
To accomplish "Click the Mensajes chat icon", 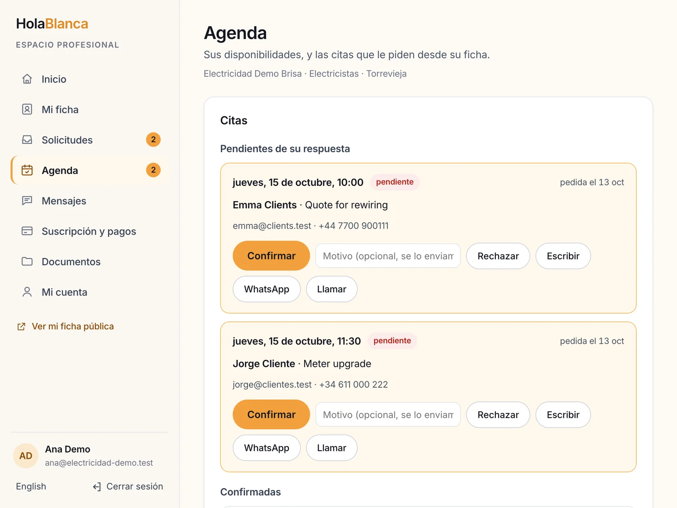I will click(x=27, y=201).
